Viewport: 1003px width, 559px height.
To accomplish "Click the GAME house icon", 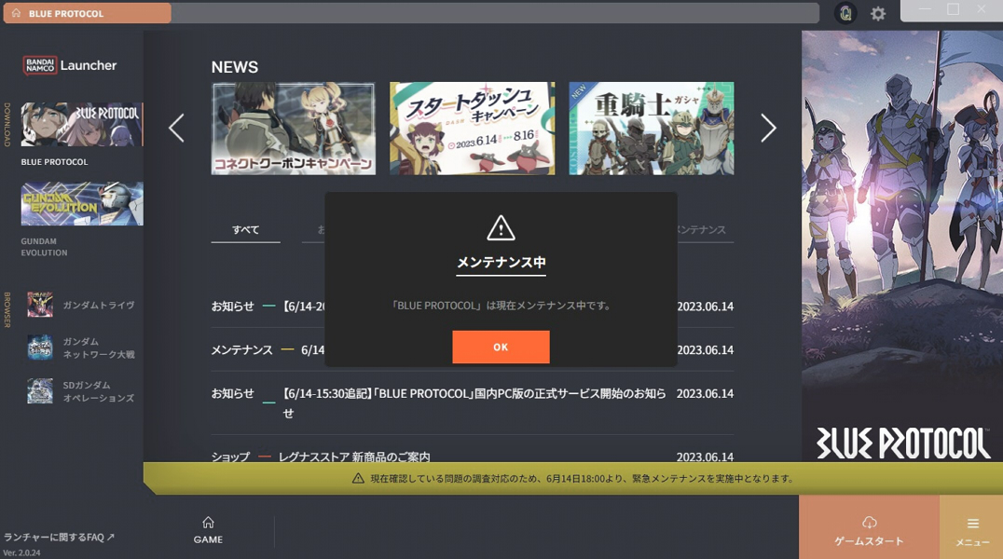I will pos(208,522).
